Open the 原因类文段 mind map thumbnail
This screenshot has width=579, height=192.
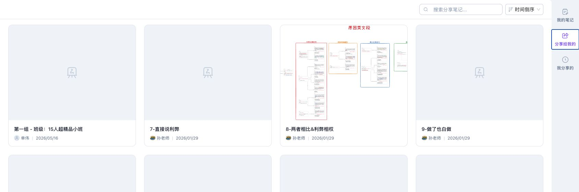(x=343, y=72)
